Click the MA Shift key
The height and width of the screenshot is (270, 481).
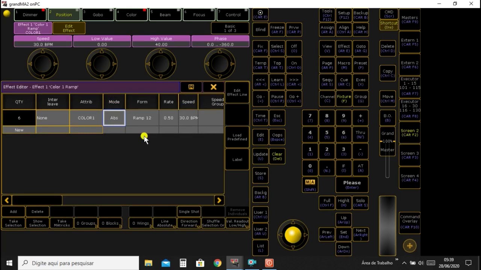click(x=310, y=184)
